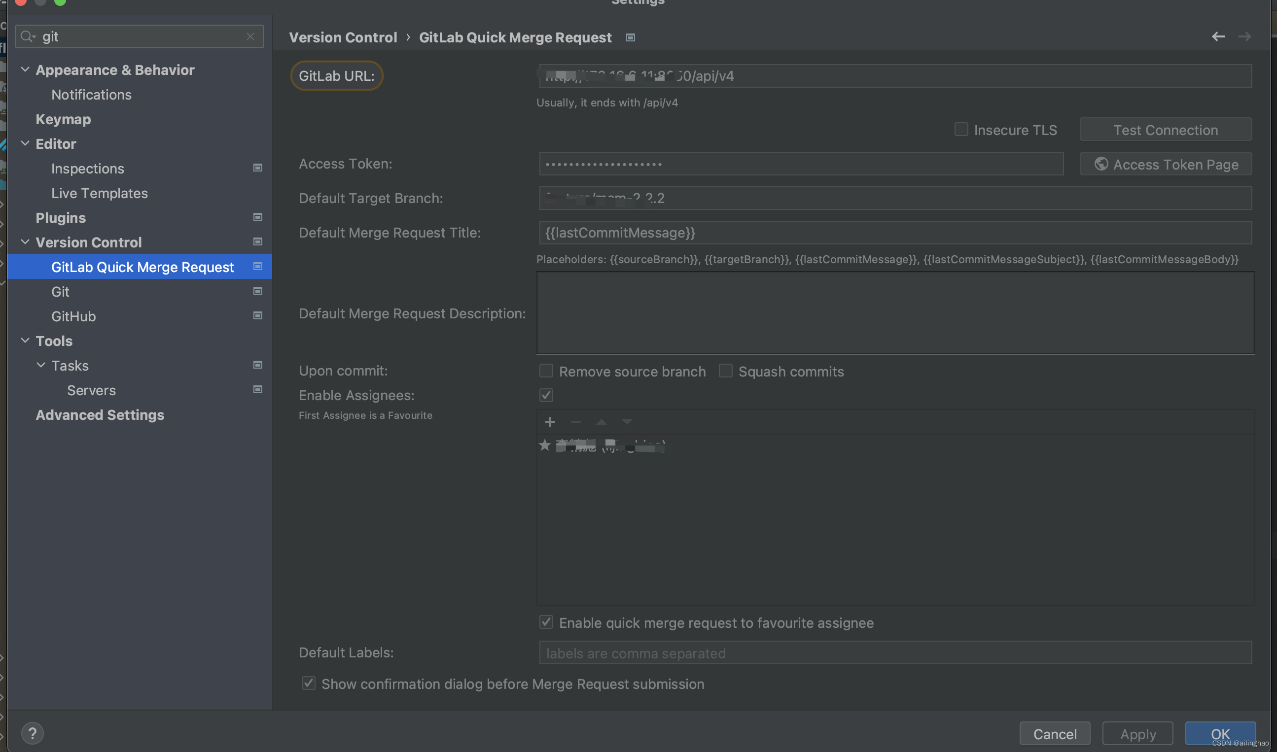Collapse the Tools section

[25, 341]
